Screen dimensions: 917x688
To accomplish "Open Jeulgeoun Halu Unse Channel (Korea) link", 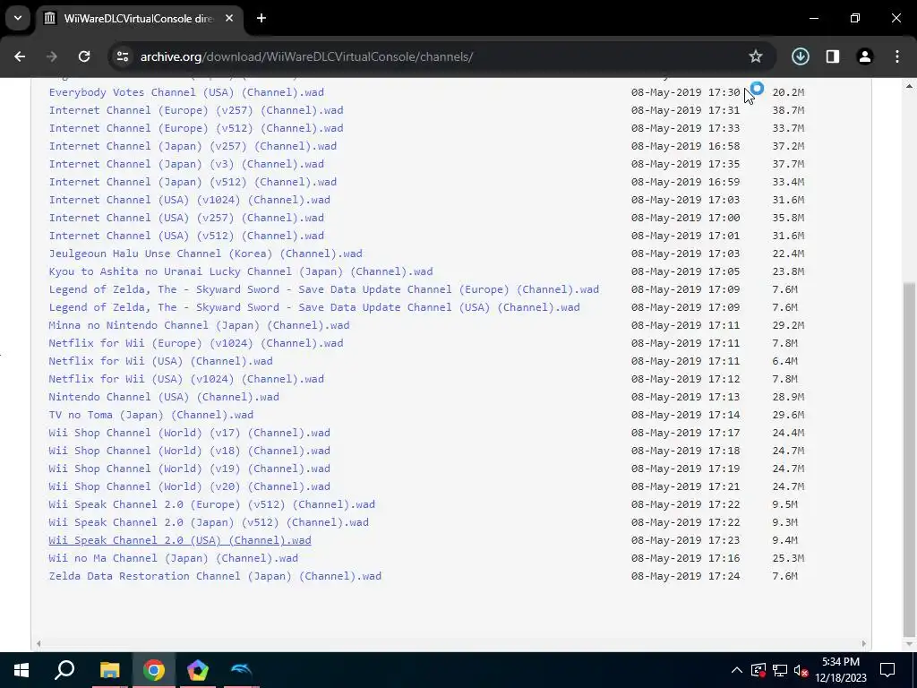I will [x=205, y=254].
